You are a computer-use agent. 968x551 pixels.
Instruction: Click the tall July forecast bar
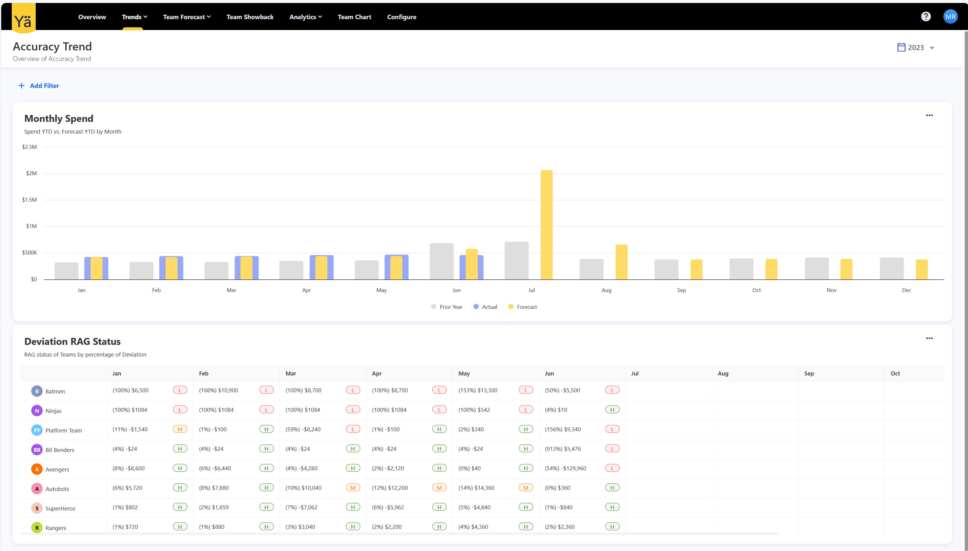[546, 225]
